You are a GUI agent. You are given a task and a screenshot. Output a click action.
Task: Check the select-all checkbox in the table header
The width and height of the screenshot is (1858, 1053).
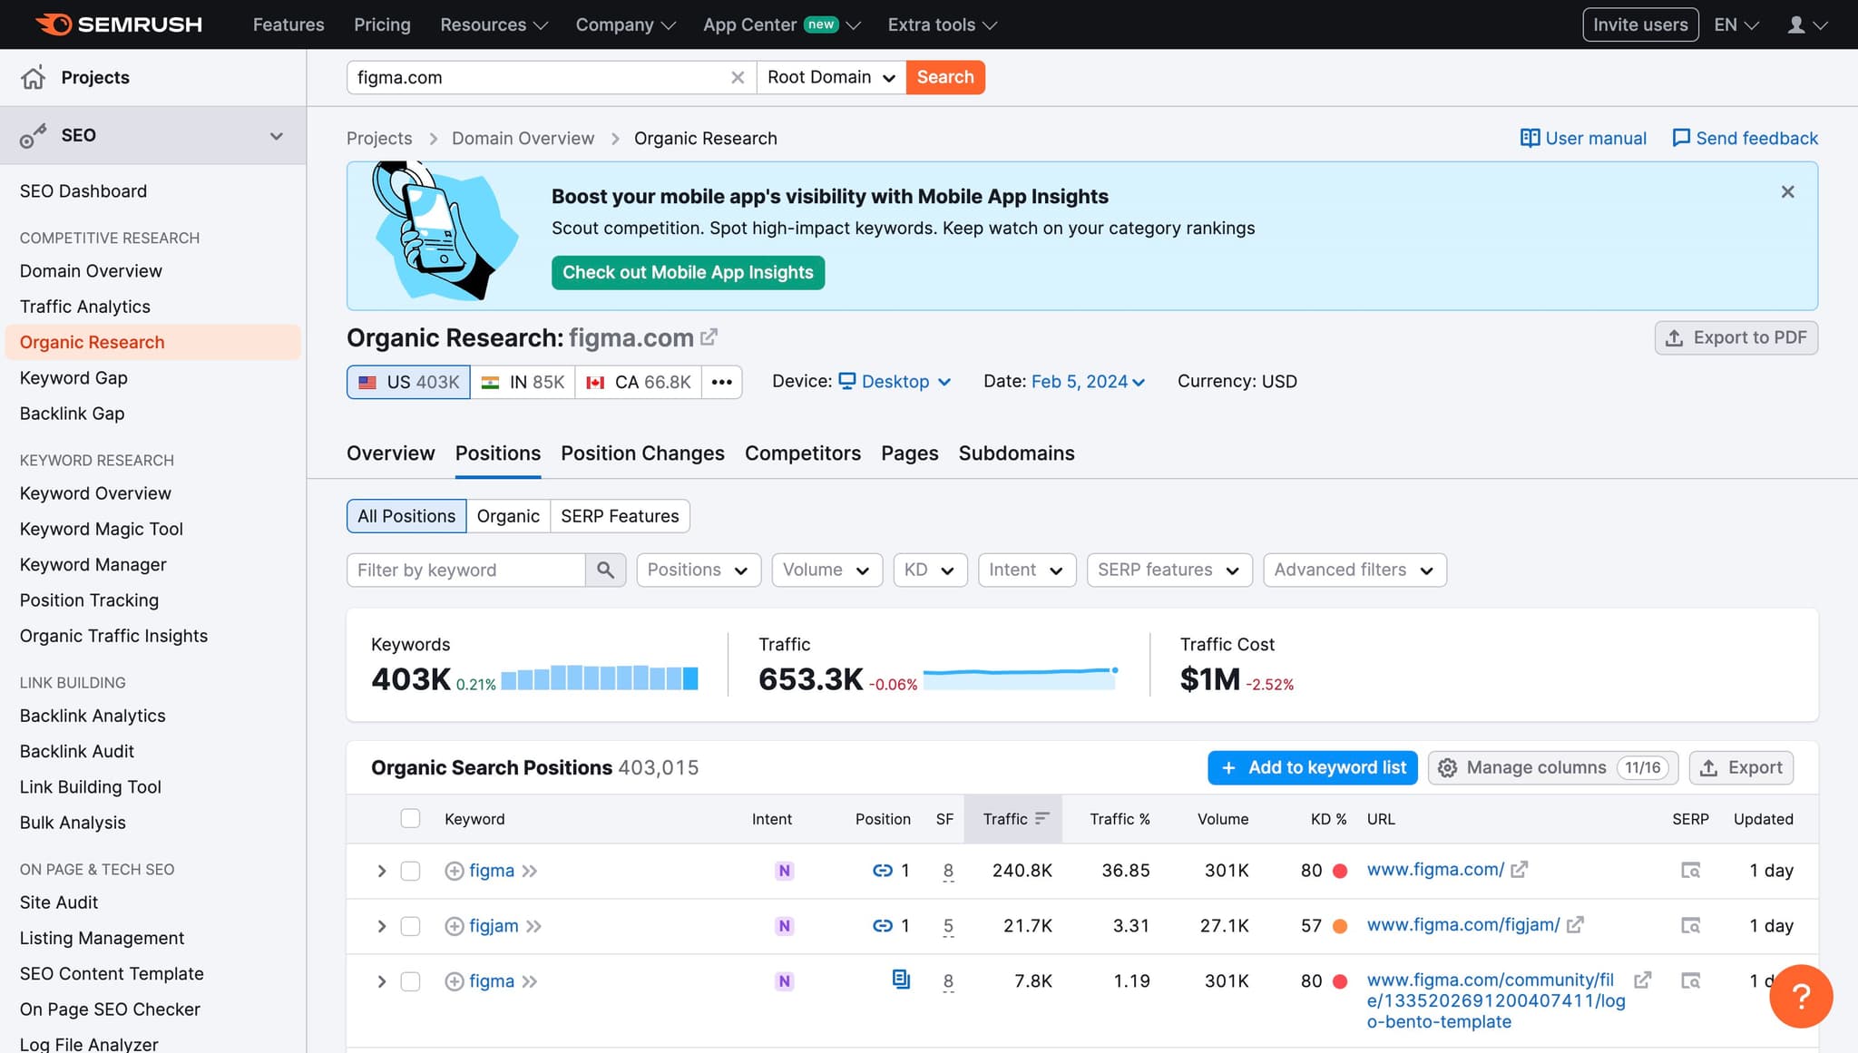(410, 818)
